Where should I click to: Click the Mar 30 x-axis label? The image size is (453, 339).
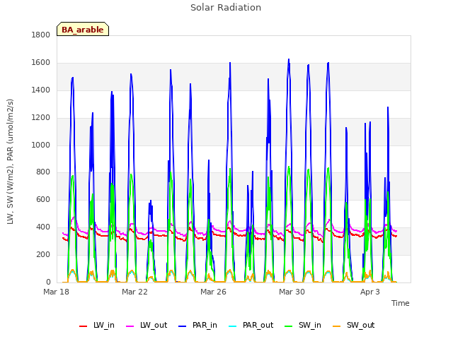292,292
